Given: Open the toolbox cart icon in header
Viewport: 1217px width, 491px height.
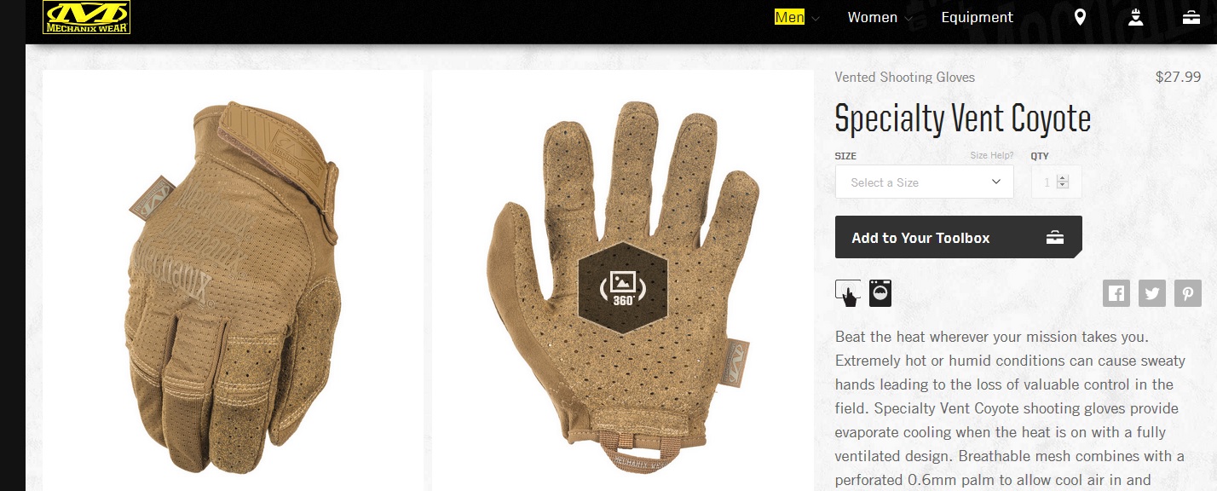Looking at the screenshot, I should tap(1192, 17).
